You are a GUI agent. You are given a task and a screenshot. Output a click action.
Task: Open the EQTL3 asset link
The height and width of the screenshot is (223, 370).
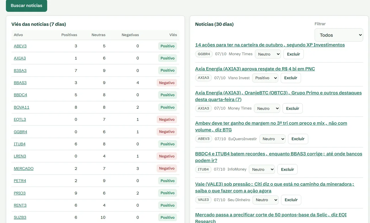click(x=20, y=119)
